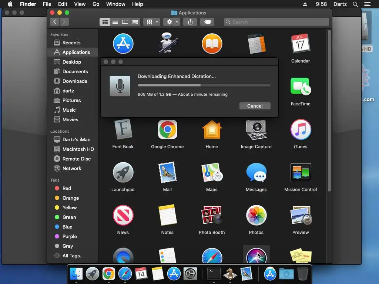Switch to column view in toolbar
This screenshot has width=379, height=284.
125,22
